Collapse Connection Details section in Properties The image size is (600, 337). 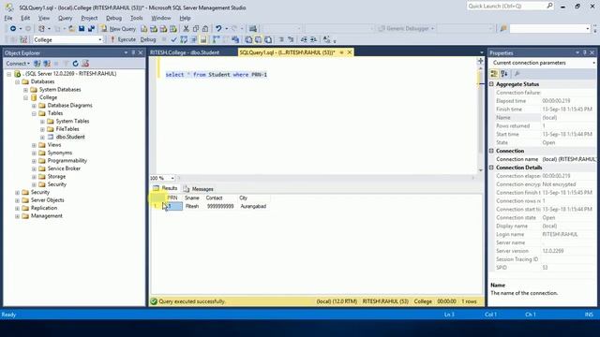491,168
